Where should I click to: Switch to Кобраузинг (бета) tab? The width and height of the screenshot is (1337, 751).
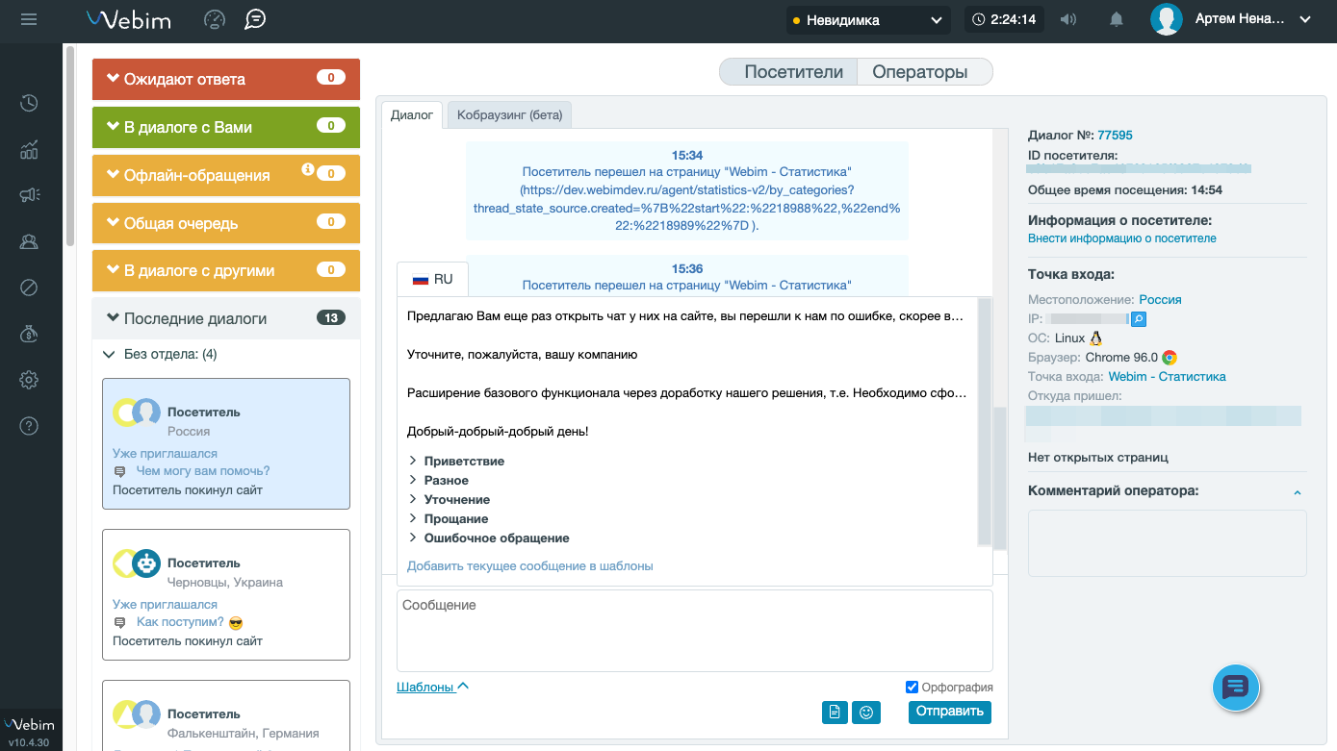514,115
